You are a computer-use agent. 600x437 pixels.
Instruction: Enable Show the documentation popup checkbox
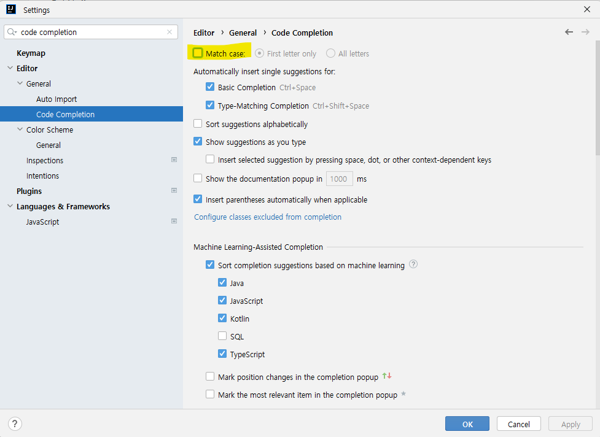[198, 178]
